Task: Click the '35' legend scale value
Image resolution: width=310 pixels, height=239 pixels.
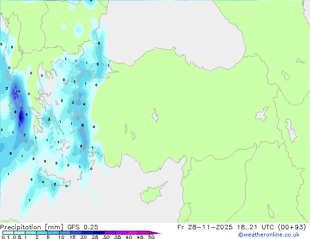Action: pyautogui.click(x=117, y=237)
